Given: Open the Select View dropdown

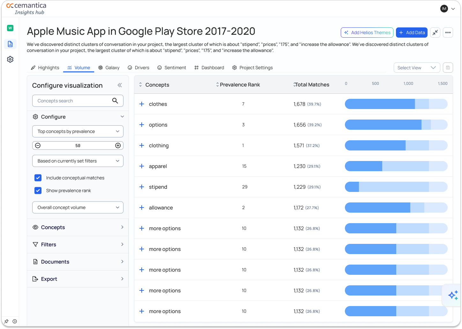Looking at the screenshot, I should [x=417, y=68].
